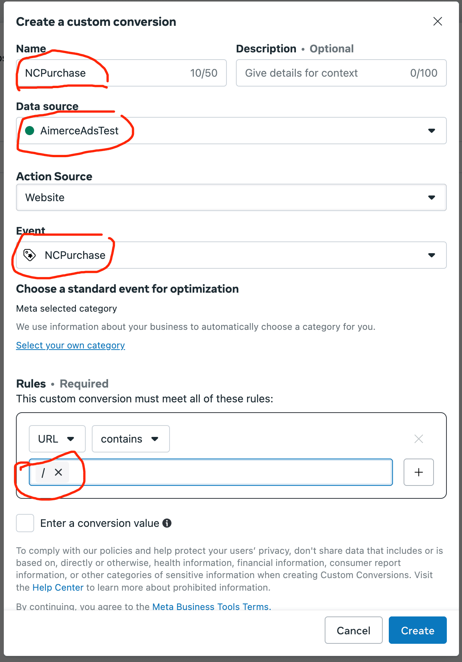
Task: Add another rule with plus button
Action: (x=419, y=472)
